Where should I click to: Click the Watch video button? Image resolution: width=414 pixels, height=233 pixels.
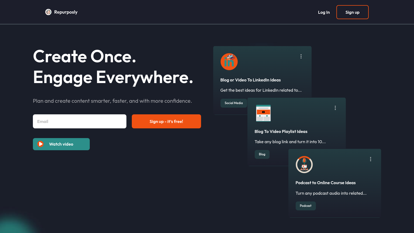coord(61,144)
